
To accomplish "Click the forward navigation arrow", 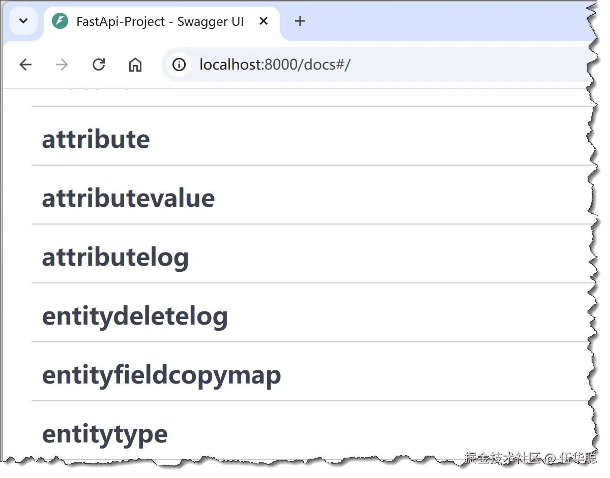I will [62, 65].
